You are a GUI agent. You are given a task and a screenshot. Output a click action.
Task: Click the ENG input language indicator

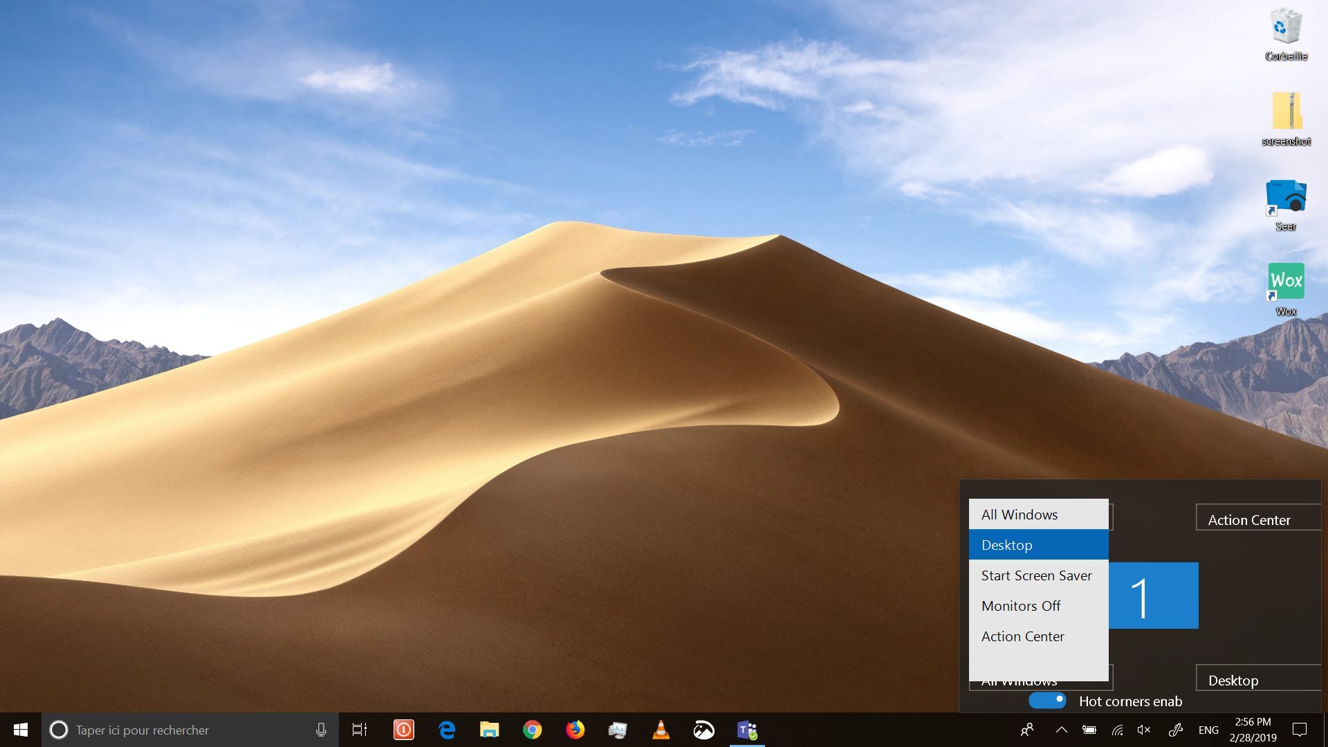pyautogui.click(x=1208, y=730)
